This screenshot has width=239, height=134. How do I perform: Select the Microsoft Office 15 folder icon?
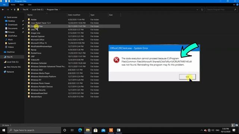point(29,43)
